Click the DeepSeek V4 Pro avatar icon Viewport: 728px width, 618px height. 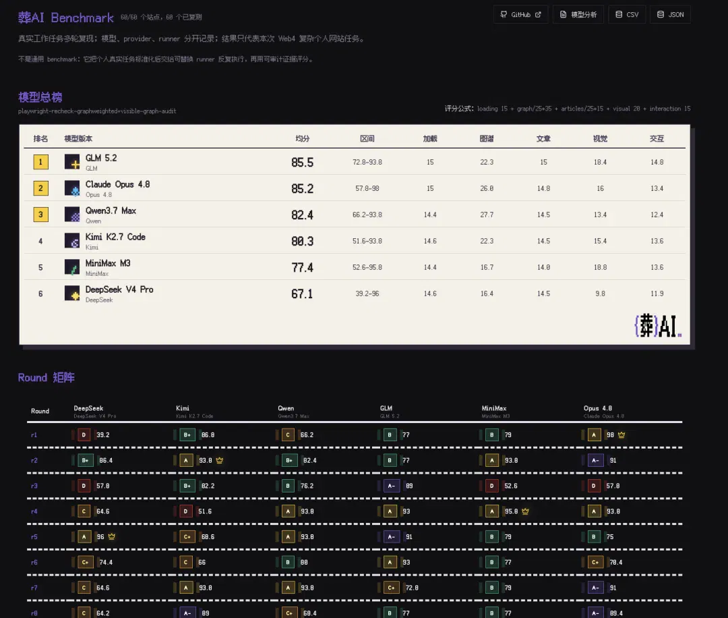pos(72,293)
